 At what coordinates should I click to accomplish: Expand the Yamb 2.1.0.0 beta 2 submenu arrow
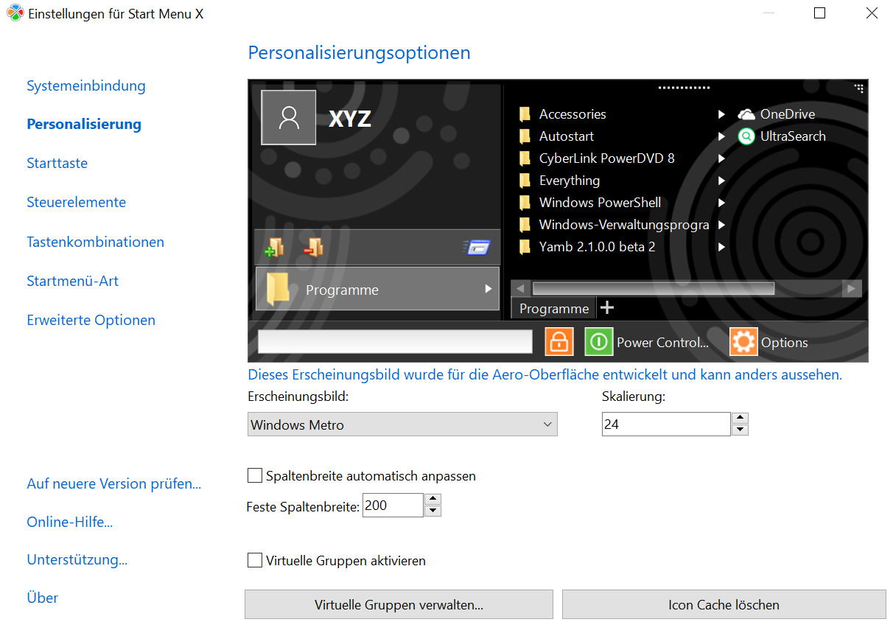coord(722,247)
